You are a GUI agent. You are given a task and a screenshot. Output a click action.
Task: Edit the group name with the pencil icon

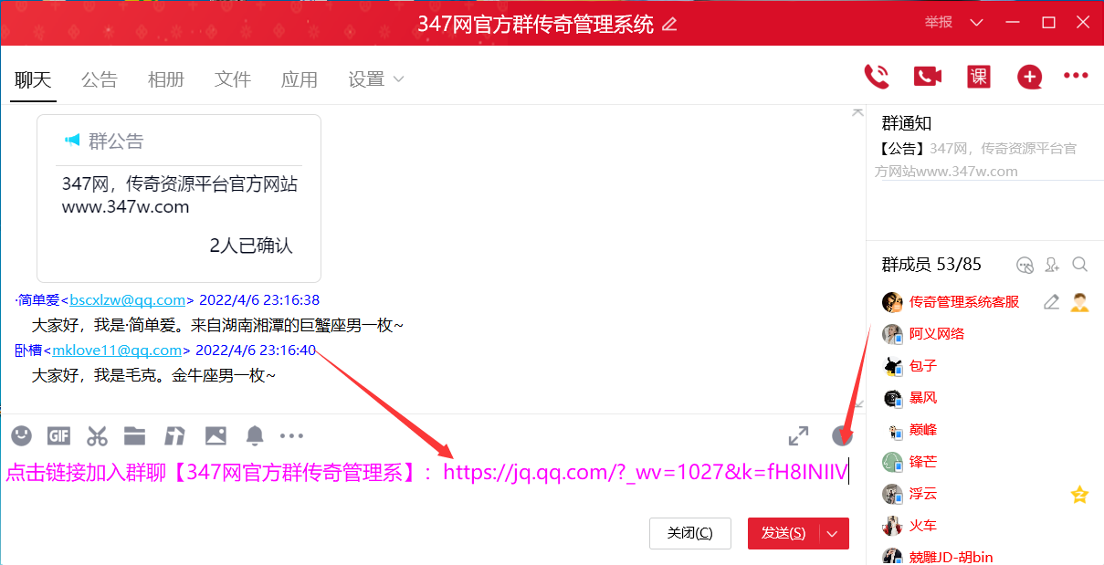[x=669, y=24]
